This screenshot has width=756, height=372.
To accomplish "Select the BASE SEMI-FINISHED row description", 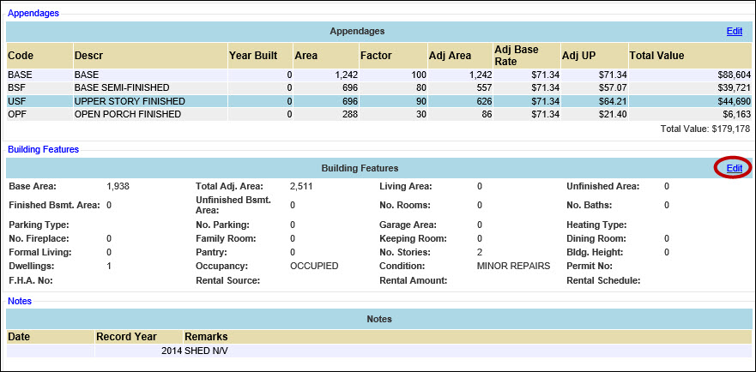I will [x=121, y=87].
